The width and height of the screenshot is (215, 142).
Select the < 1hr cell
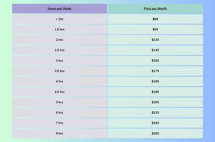[x=59, y=19]
